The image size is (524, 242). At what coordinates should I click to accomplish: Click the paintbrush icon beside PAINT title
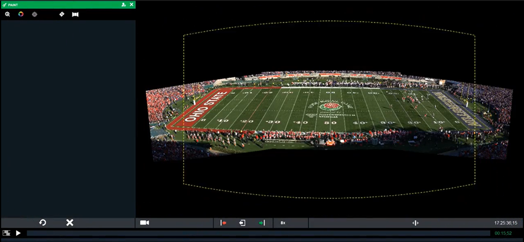(x=4, y=5)
